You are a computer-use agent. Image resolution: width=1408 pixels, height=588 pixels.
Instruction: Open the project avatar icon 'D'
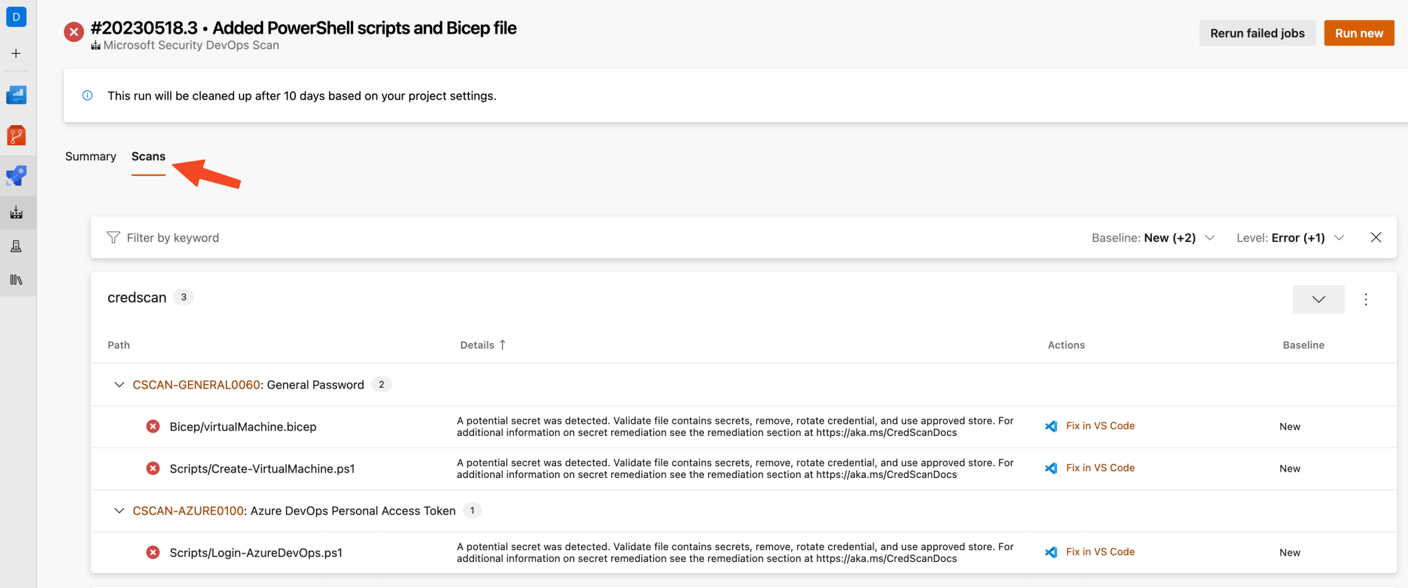tap(17, 17)
